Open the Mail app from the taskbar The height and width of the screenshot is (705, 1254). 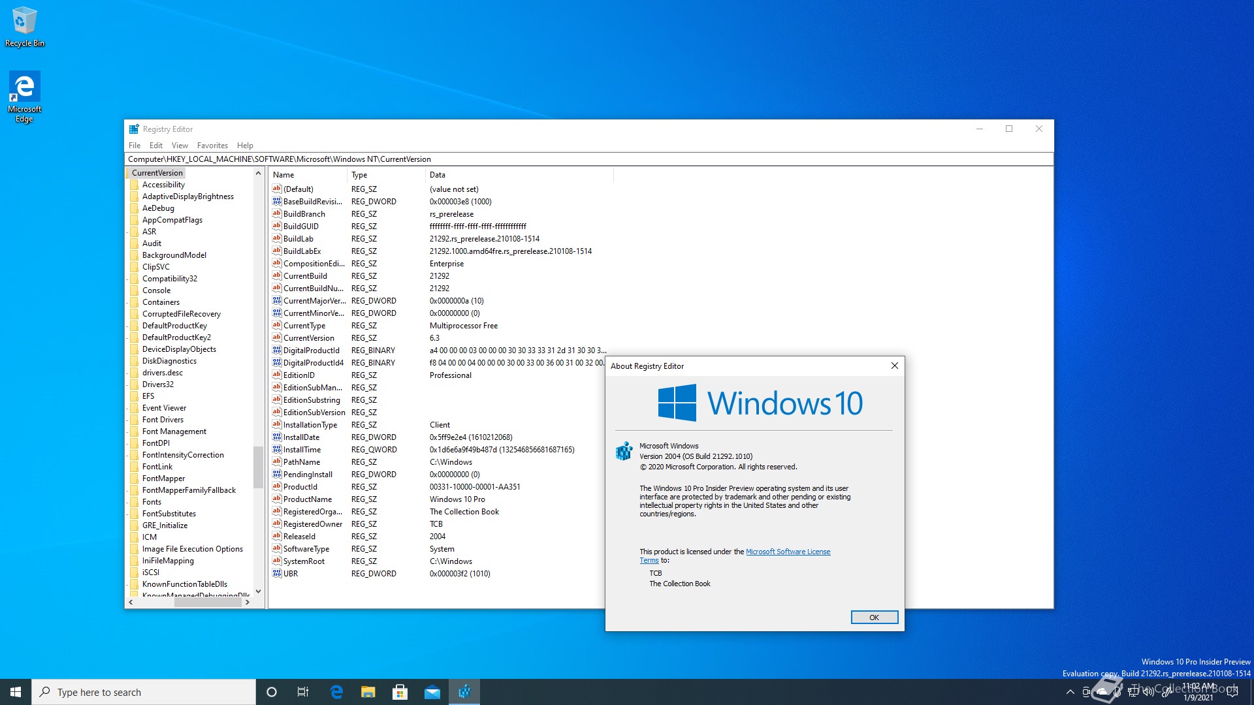click(x=432, y=692)
